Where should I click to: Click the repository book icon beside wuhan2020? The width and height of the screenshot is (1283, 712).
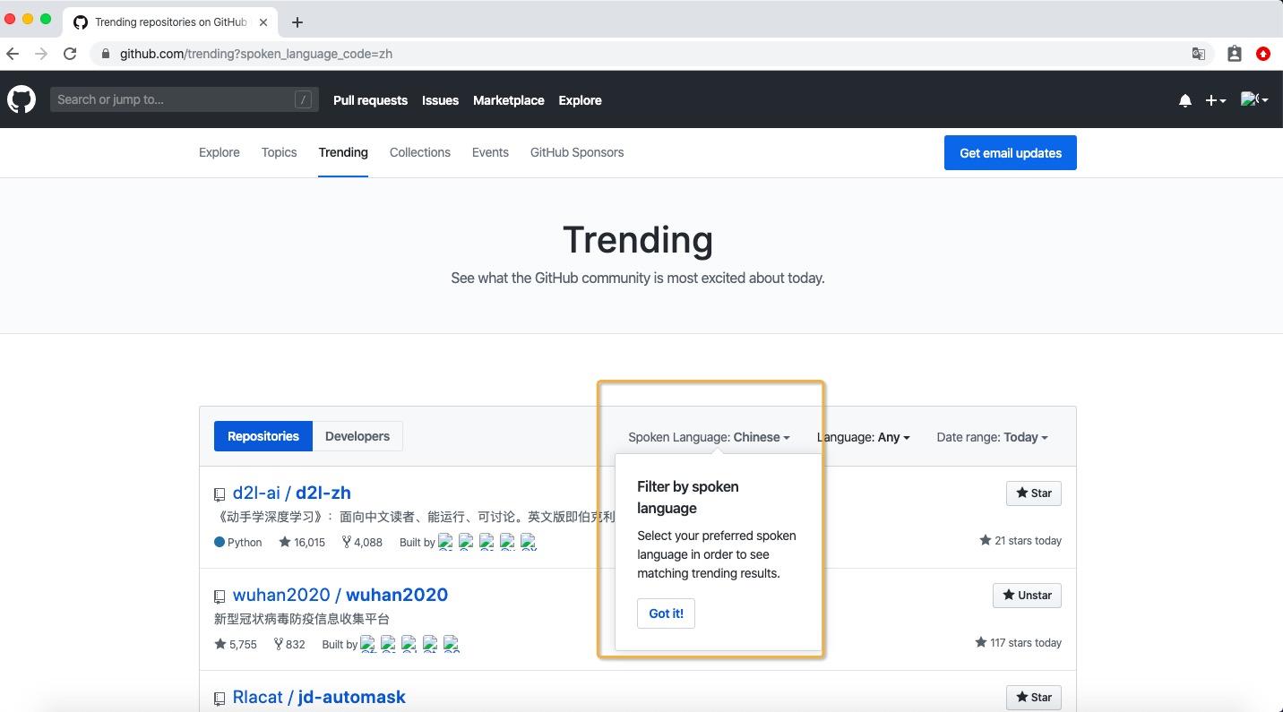[220, 596]
